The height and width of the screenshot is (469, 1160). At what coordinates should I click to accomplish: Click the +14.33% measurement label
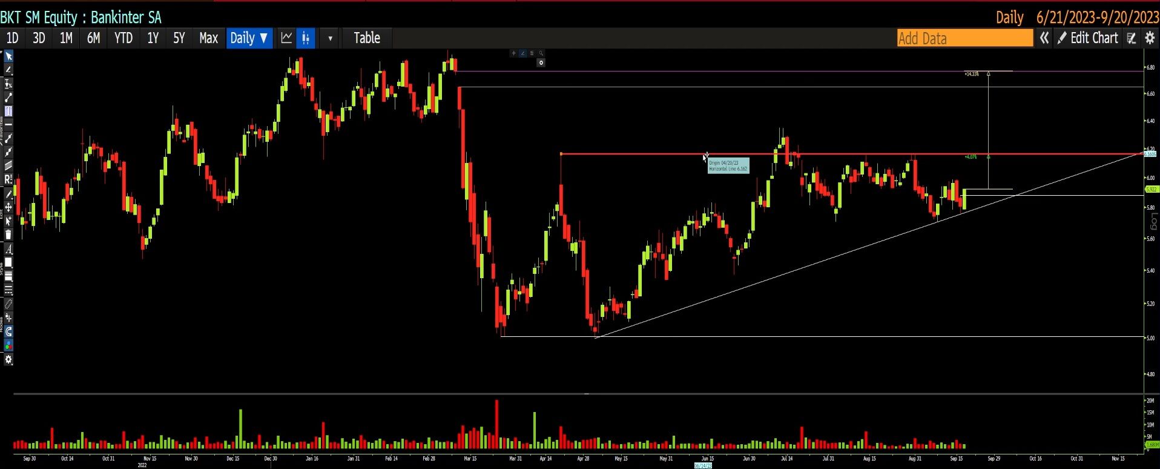pos(972,74)
